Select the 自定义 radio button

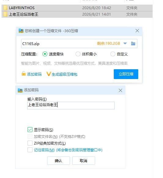113,54
